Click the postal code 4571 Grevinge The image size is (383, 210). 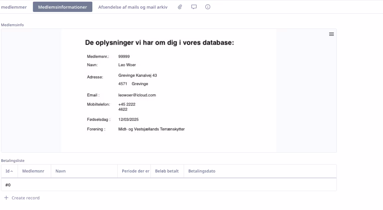133,84
